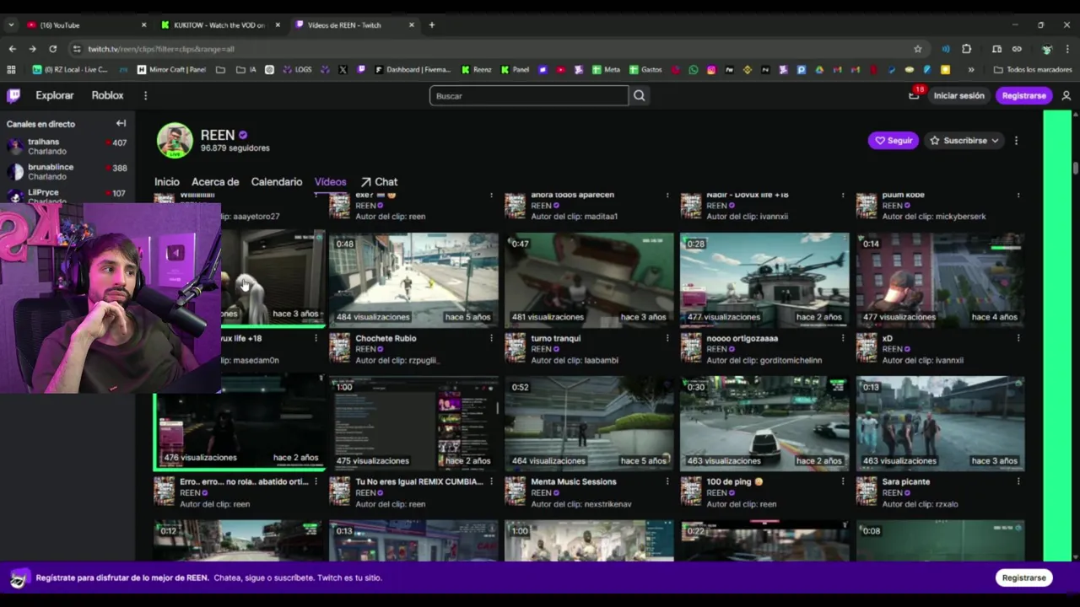Viewport: 1080px width, 607px height.
Task: Open REEN channel three-dot options
Action: click(1016, 141)
